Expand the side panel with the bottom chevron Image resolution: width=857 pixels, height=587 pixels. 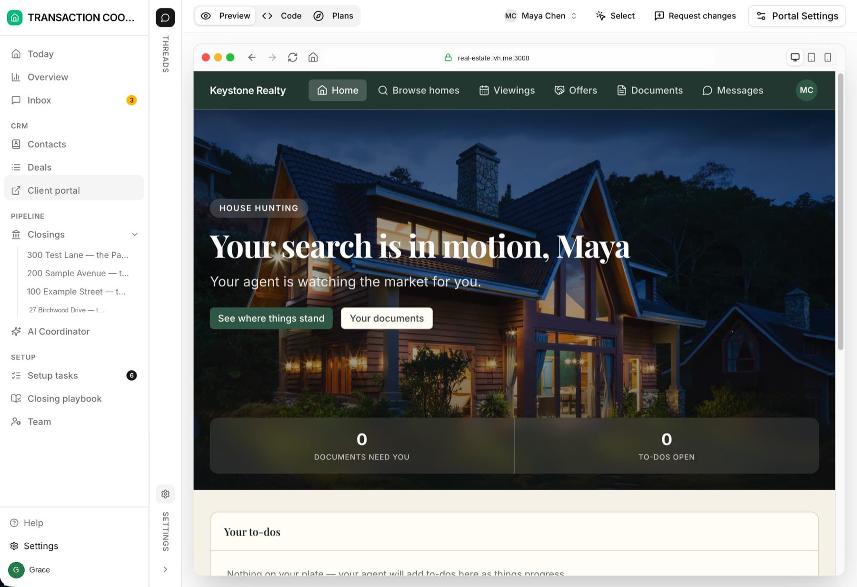[165, 569]
